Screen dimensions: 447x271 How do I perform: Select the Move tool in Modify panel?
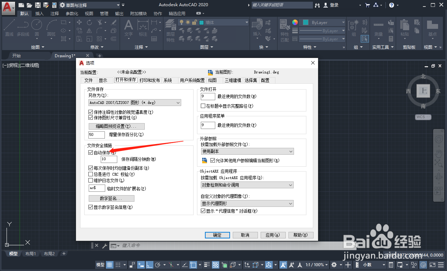click(x=79, y=22)
